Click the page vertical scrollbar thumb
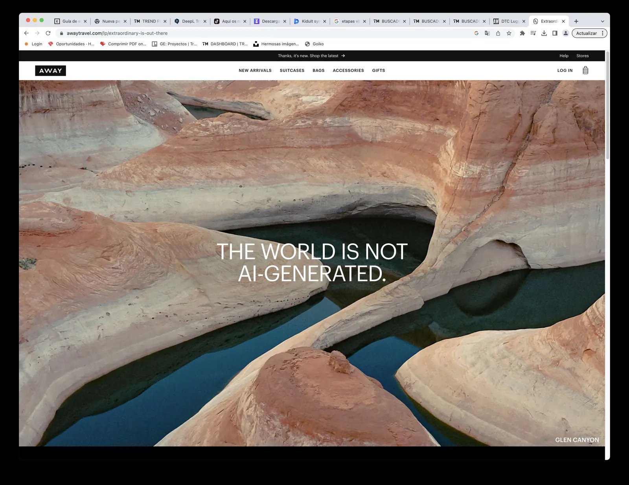 (x=607, y=105)
